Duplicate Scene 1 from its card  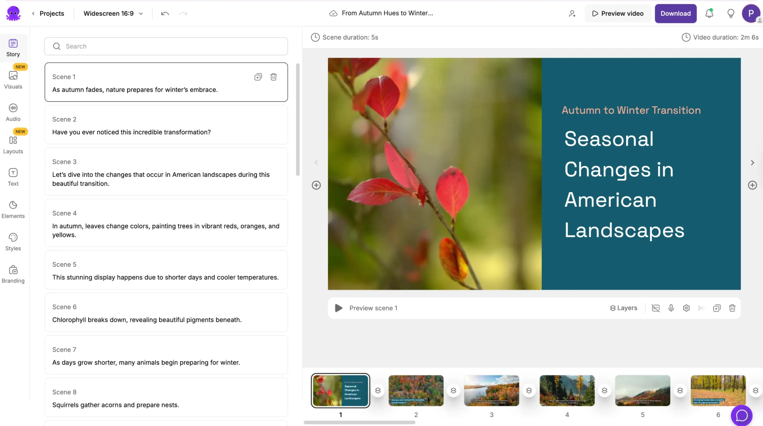coord(258,77)
